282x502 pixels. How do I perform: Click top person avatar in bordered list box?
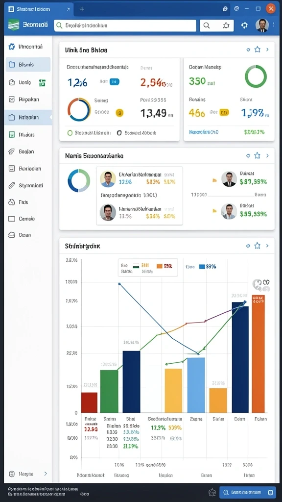pyautogui.click(x=108, y=179)
